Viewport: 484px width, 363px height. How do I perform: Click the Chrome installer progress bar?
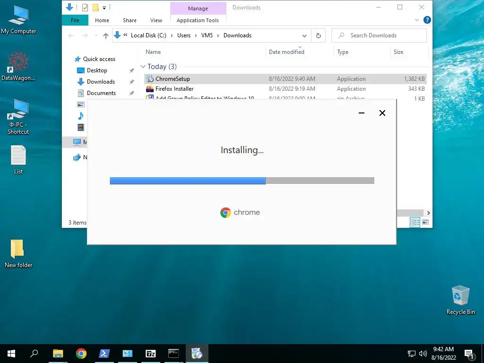[x=242, y=181]
